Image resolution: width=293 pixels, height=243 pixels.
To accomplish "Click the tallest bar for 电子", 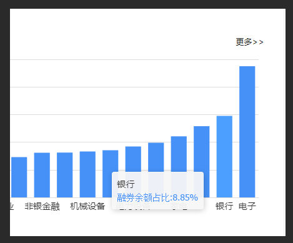I will [x=247, y=132].
